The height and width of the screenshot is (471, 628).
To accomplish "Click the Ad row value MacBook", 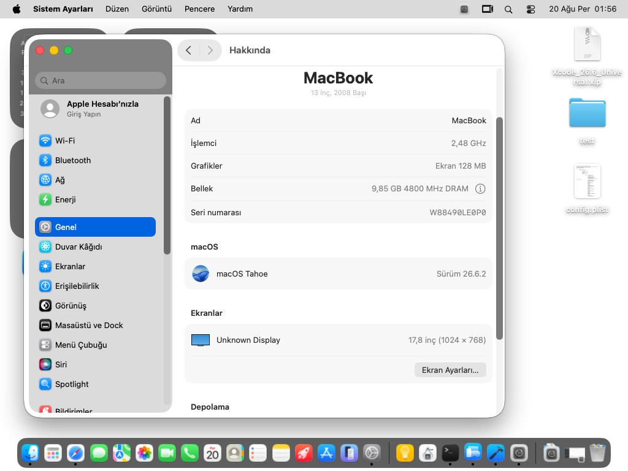I will [x=469, y=121].
